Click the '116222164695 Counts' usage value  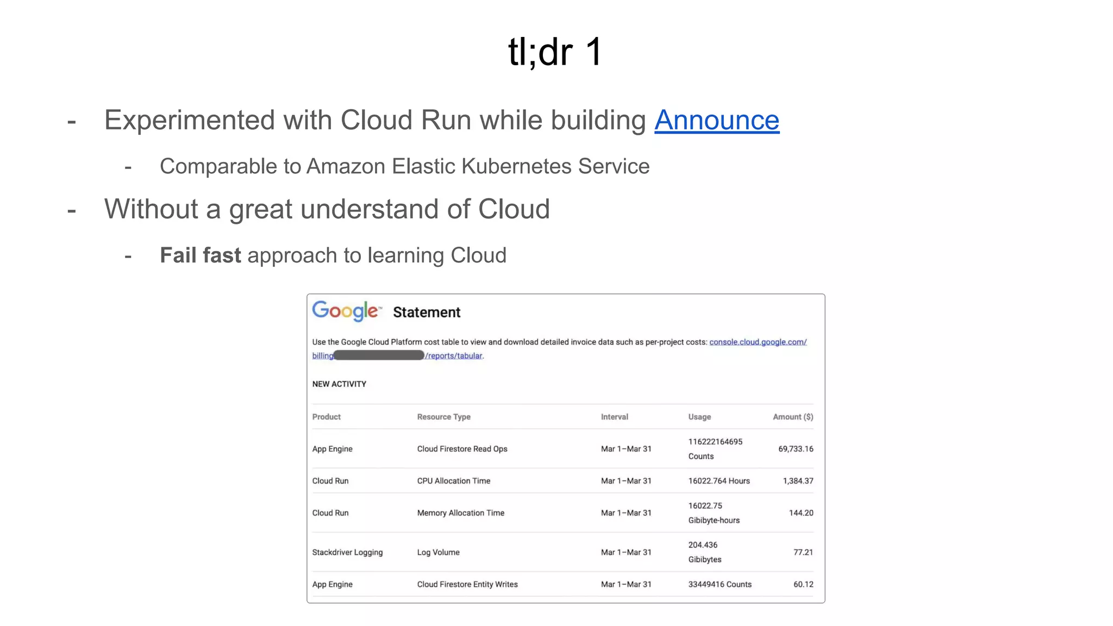715,449
